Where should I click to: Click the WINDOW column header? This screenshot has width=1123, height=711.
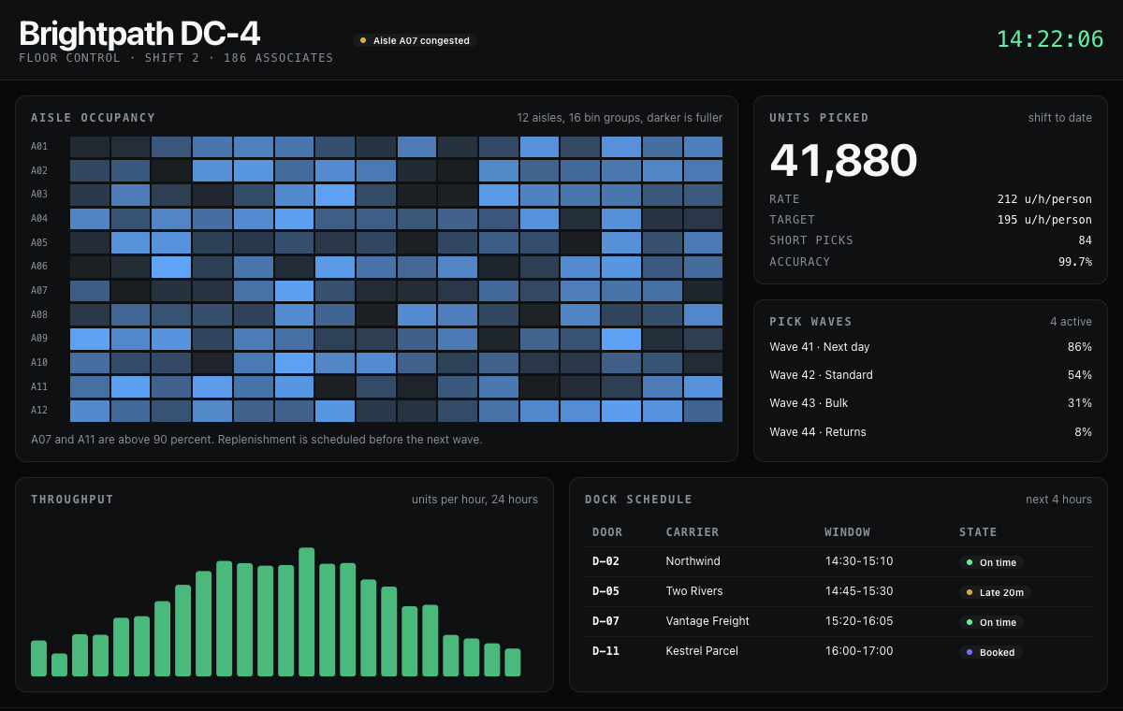pos(847,532)
